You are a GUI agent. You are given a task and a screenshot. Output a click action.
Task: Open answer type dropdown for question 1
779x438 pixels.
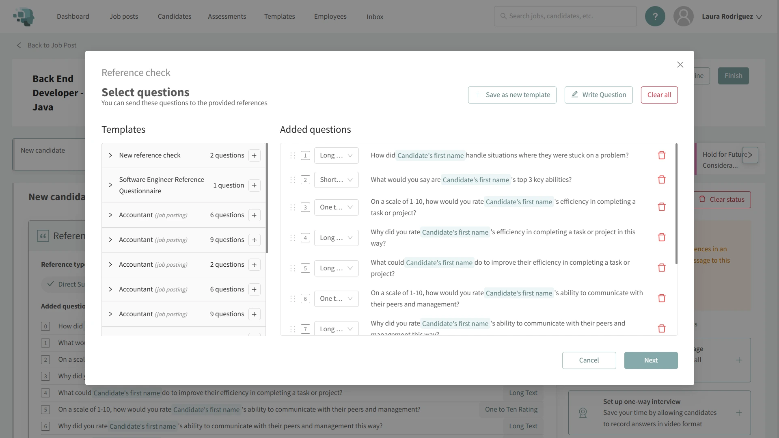pos(336,155)
